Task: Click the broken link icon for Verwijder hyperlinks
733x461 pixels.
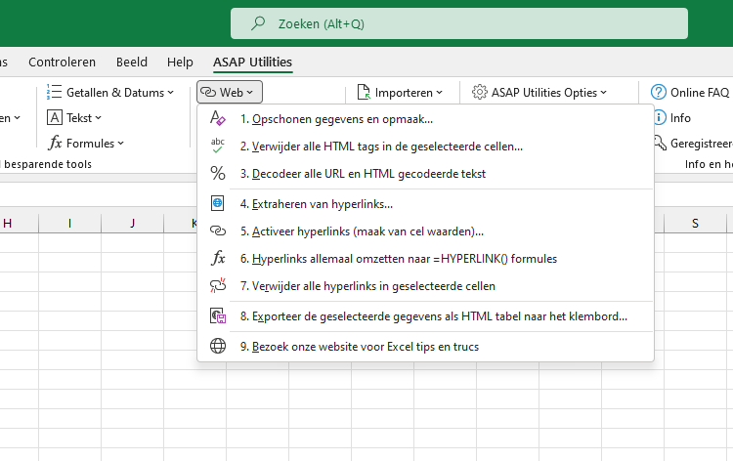Action: point(218,286)
